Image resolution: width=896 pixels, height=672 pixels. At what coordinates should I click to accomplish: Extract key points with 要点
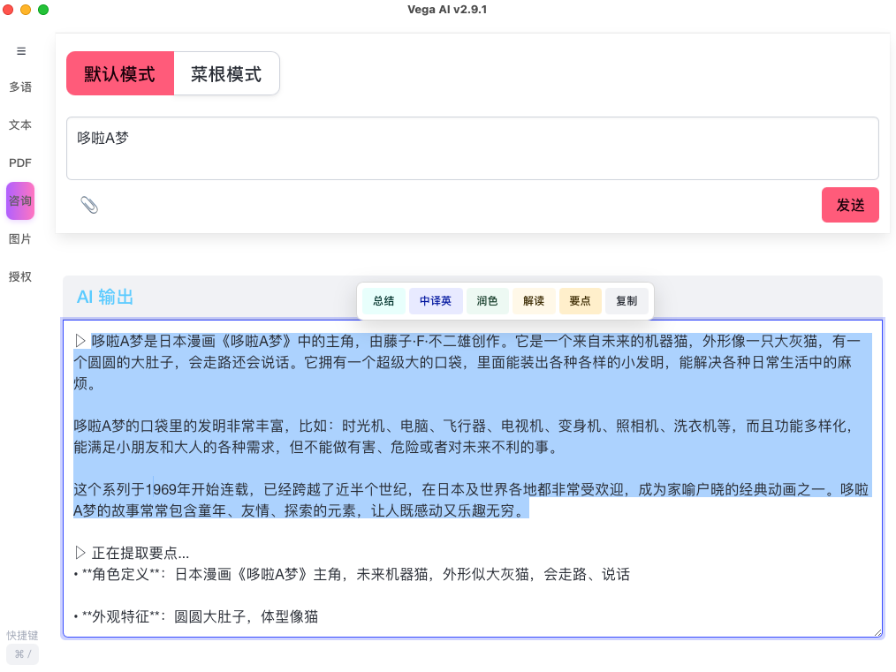pos(580,300)
